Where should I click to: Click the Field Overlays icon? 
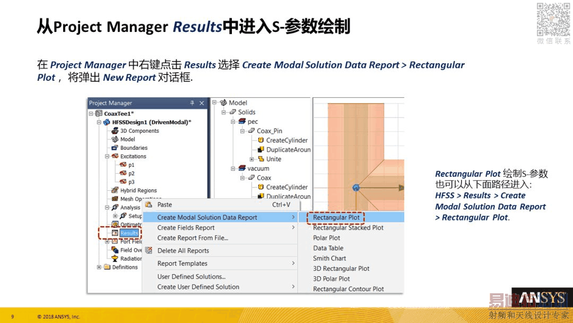pyautogui.click(x=115, y=250)
